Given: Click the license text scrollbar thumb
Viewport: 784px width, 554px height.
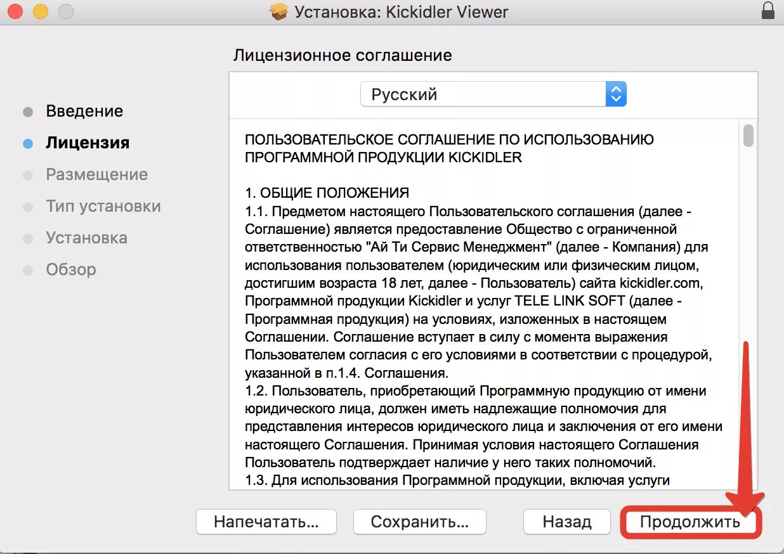Looking at the screenshot, I should 748,136.
